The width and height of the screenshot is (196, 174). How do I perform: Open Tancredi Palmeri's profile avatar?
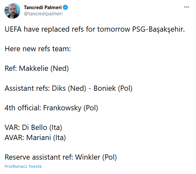pos(12,11)
